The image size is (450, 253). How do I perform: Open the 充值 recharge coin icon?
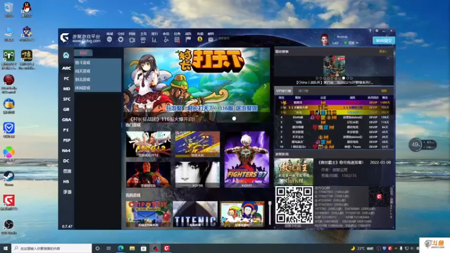(200, 39)
